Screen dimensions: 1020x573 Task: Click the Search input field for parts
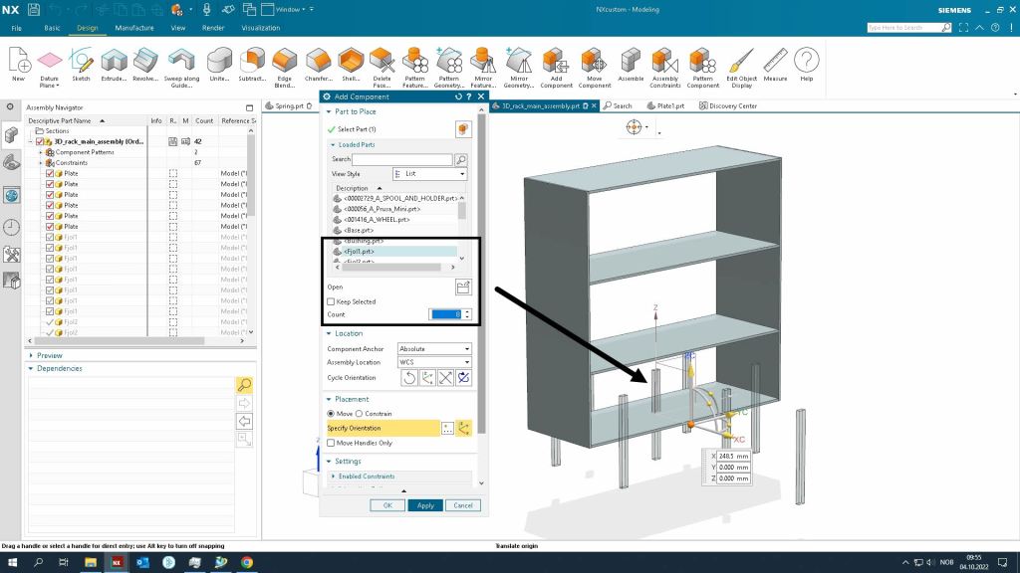[x=402, y=159]
